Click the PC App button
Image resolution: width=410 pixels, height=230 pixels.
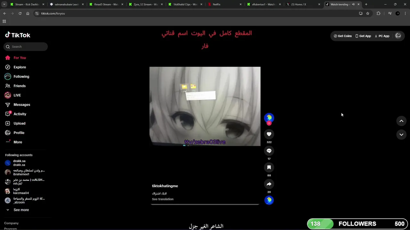tap(382, 36)
